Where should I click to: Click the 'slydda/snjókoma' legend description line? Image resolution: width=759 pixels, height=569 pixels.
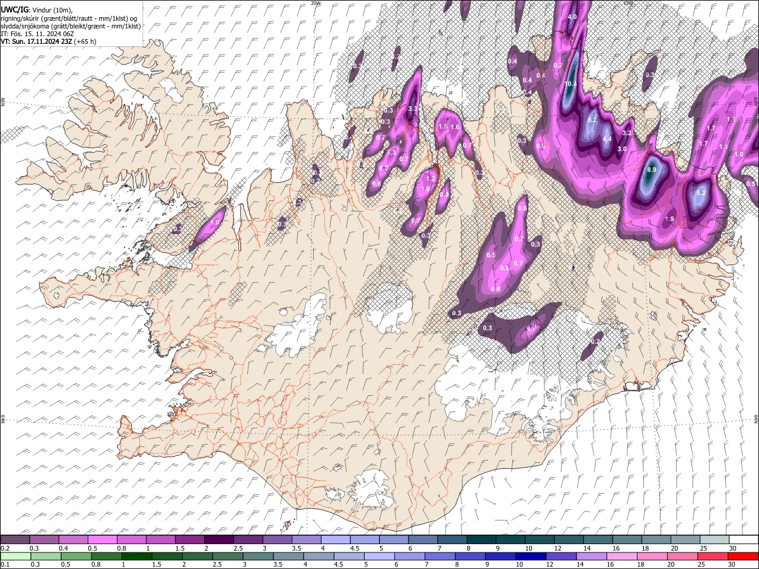pos(71,26)
